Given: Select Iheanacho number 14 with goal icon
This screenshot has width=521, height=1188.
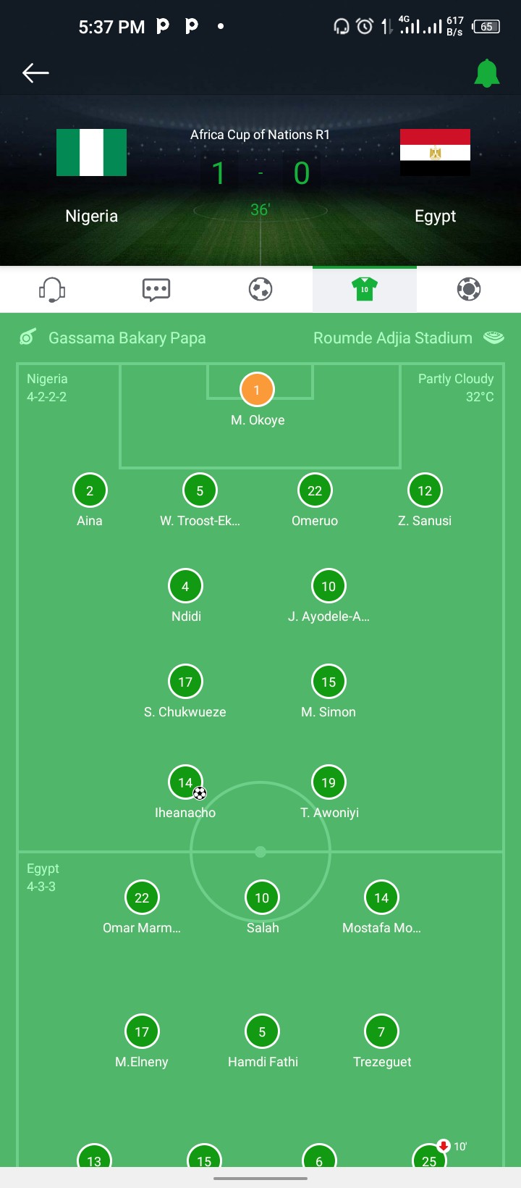Looking at the screenshot, I should pos(185,782).
